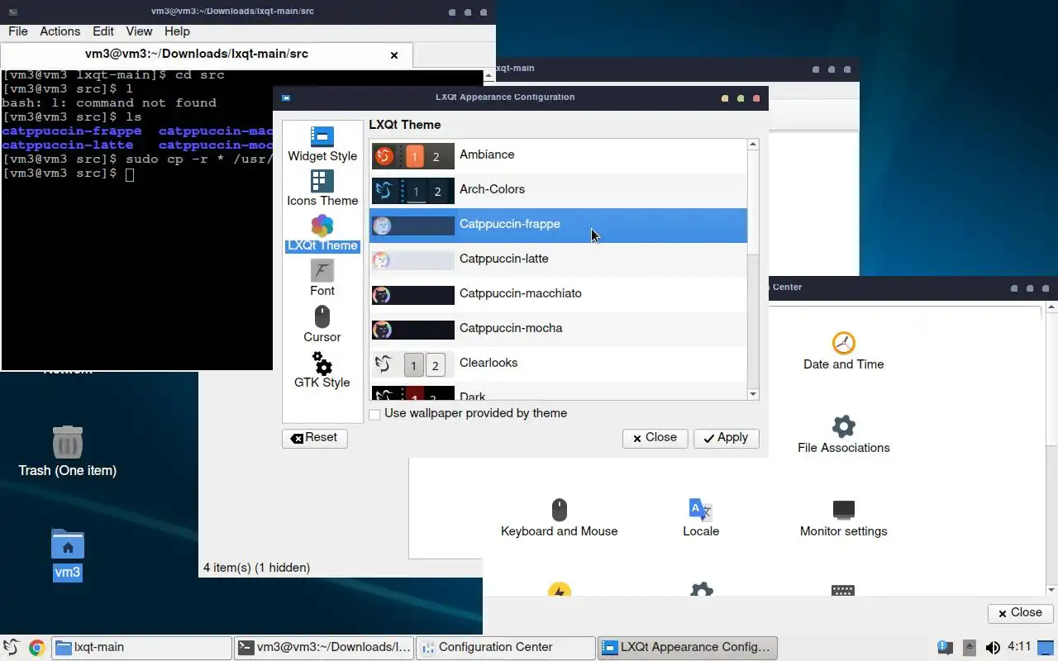Viewport: 1058px width, 661px height.
Task: Open the terminal Actions menu
Action: [x=60, y=31]
